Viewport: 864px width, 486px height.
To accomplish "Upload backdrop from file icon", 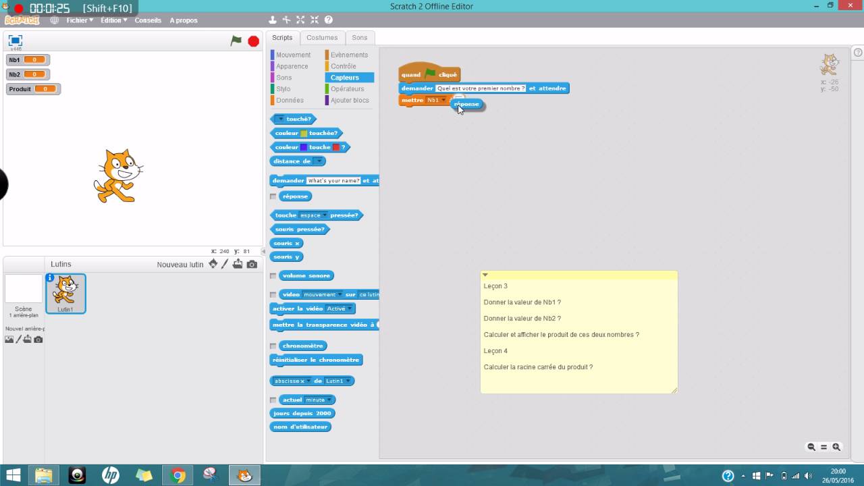I will 28,340.
